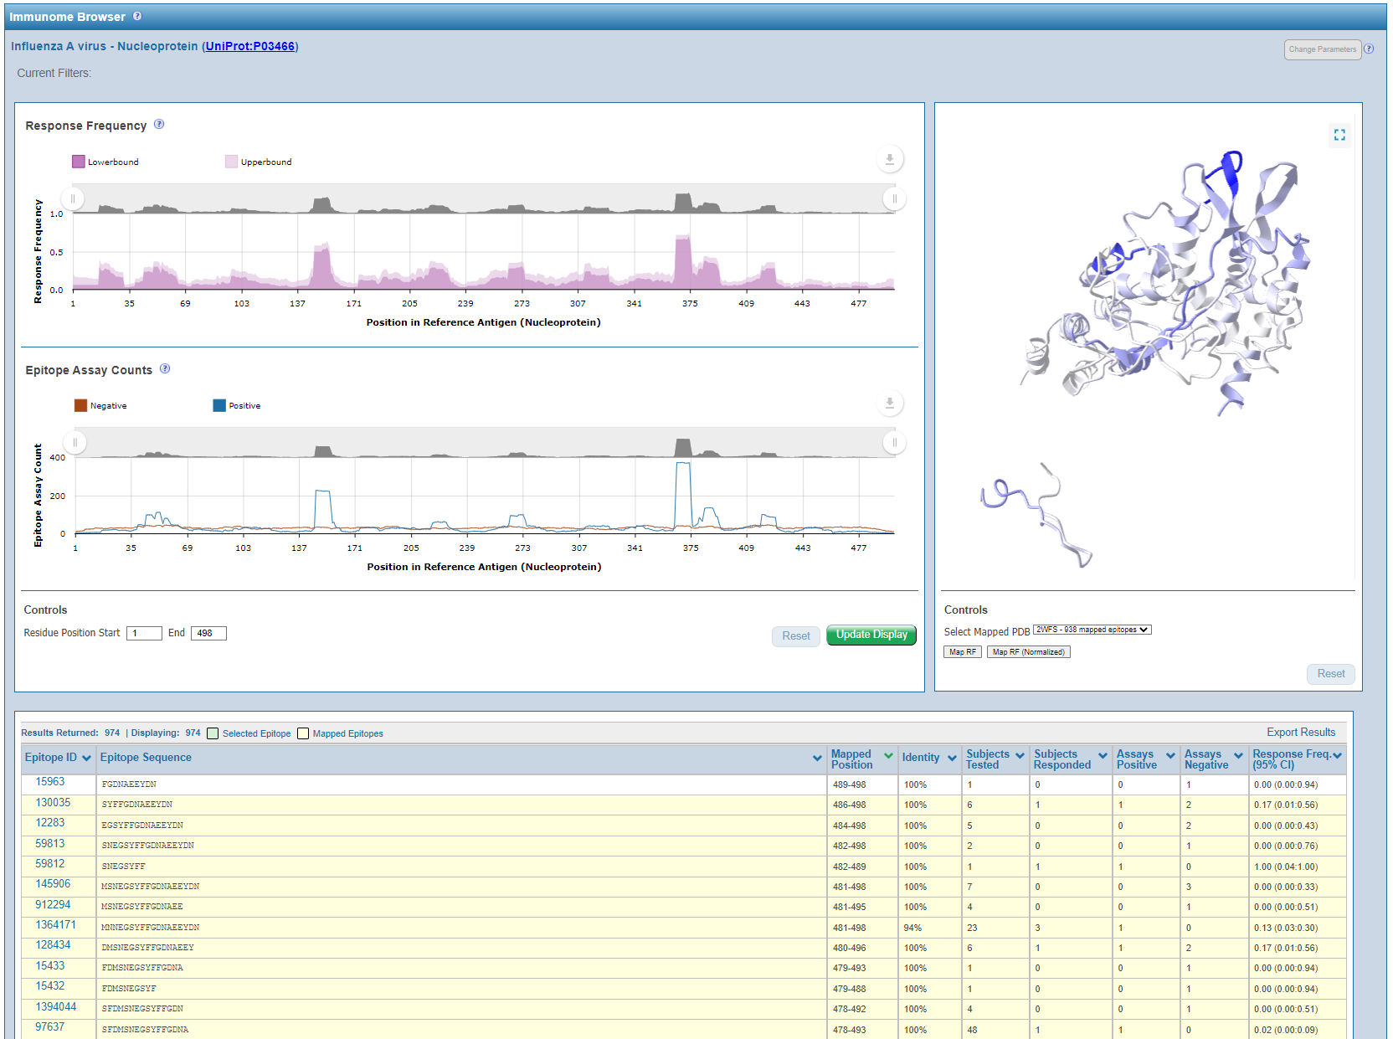Click Map RF (Normalized) button
Viewport: 1393px width, 1039px height.
tap(1028, 651)
